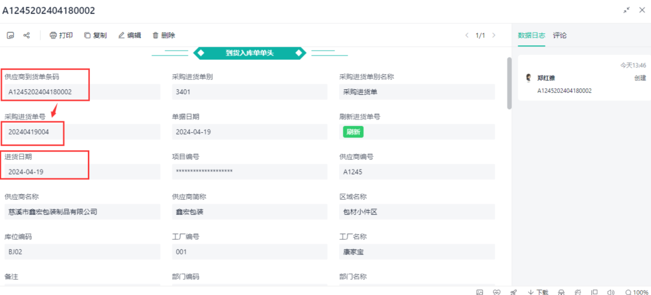651x295 pixels.
Task: Open the 100% zoom control
Action: [636, 292]
